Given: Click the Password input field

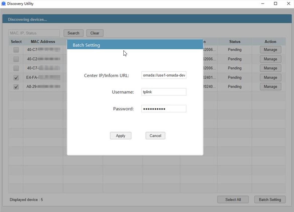Looking at the screenshot, I should pos(164,109).
